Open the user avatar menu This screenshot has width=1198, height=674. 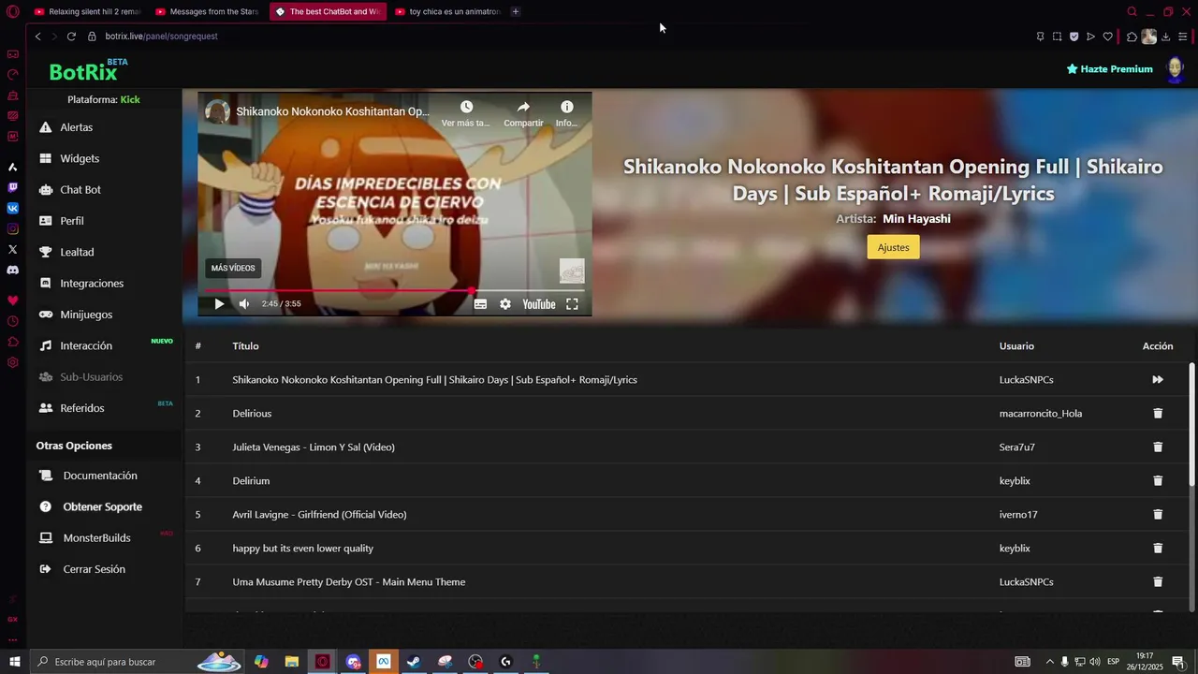[1176, 69]
